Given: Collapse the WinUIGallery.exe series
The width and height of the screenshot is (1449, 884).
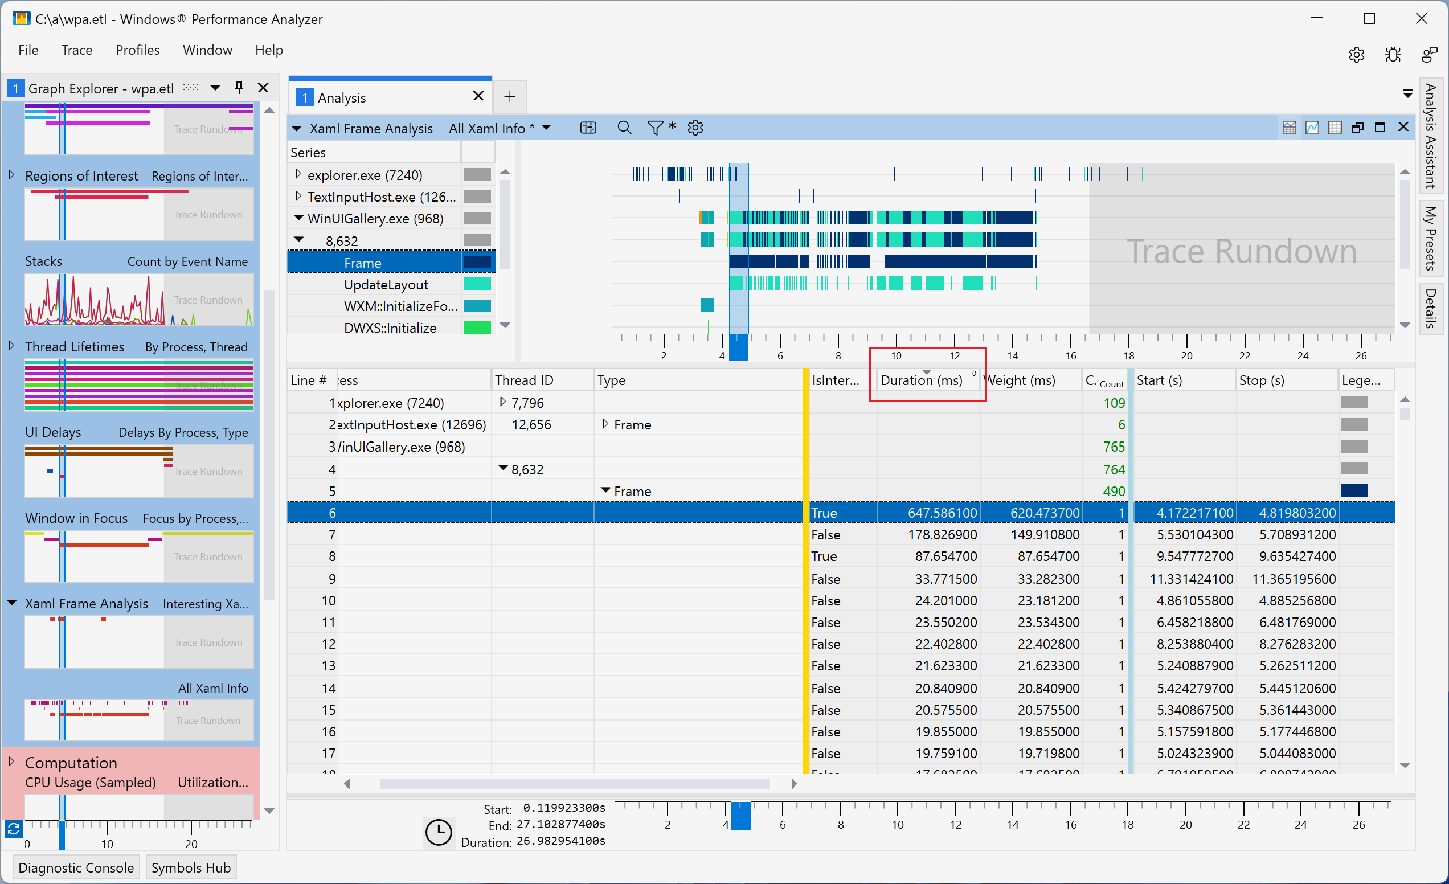Looking at the screenshot, I should (x=298, y=218).
